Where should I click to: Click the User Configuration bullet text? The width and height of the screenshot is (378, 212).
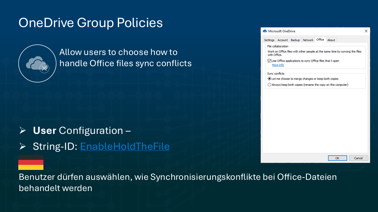coord(82,130)
